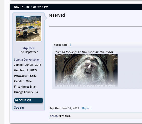Click the arrow link beside tcBob said
142x124 pixels.
[70, 45]
